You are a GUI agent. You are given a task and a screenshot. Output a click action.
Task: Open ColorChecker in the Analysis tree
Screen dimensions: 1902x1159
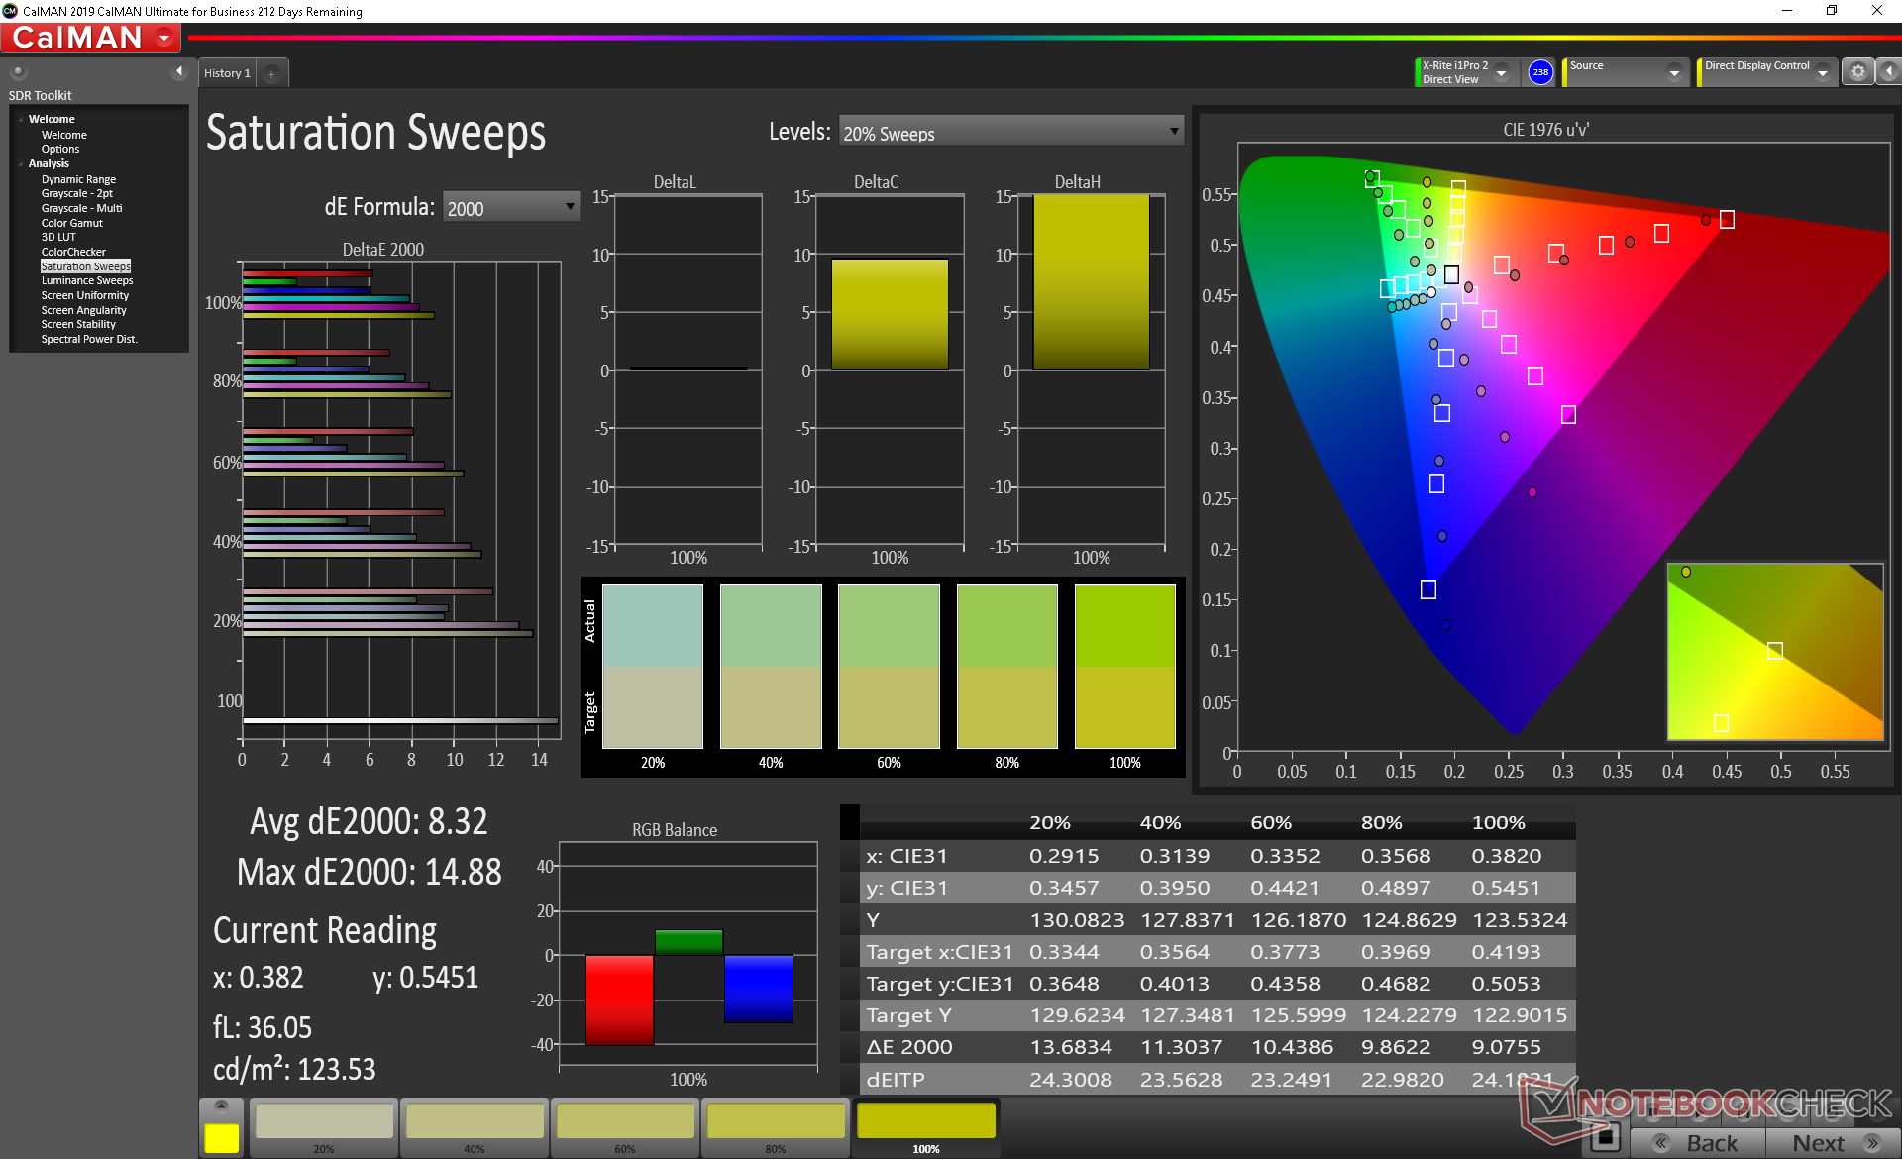73,252
